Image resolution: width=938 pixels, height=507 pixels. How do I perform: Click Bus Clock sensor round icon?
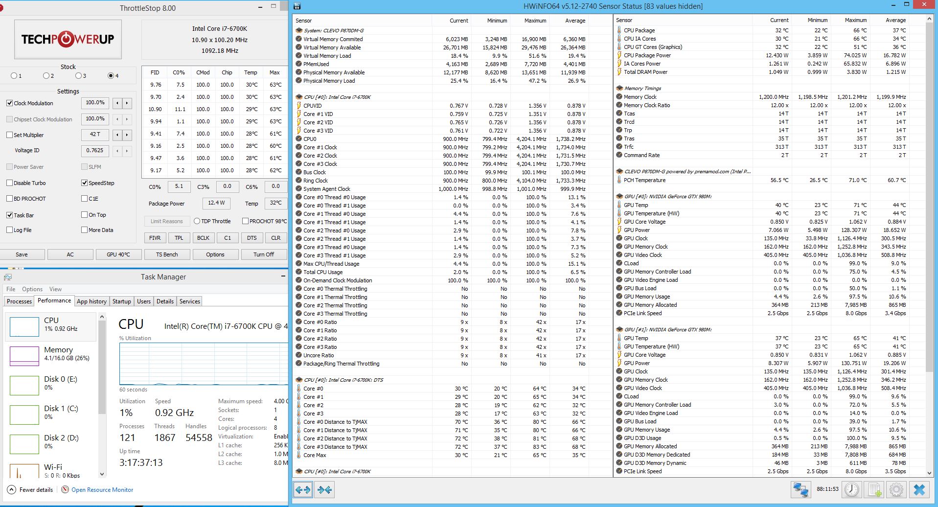pyautogui.click(x=299, y=172)
